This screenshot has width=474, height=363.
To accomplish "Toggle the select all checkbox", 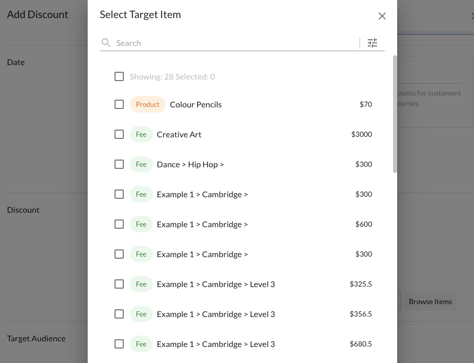I will point(119,76).
